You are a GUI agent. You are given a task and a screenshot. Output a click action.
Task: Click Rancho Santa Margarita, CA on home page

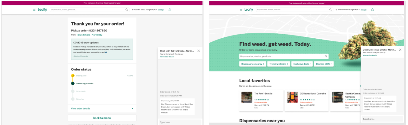(x=349, y=10)
